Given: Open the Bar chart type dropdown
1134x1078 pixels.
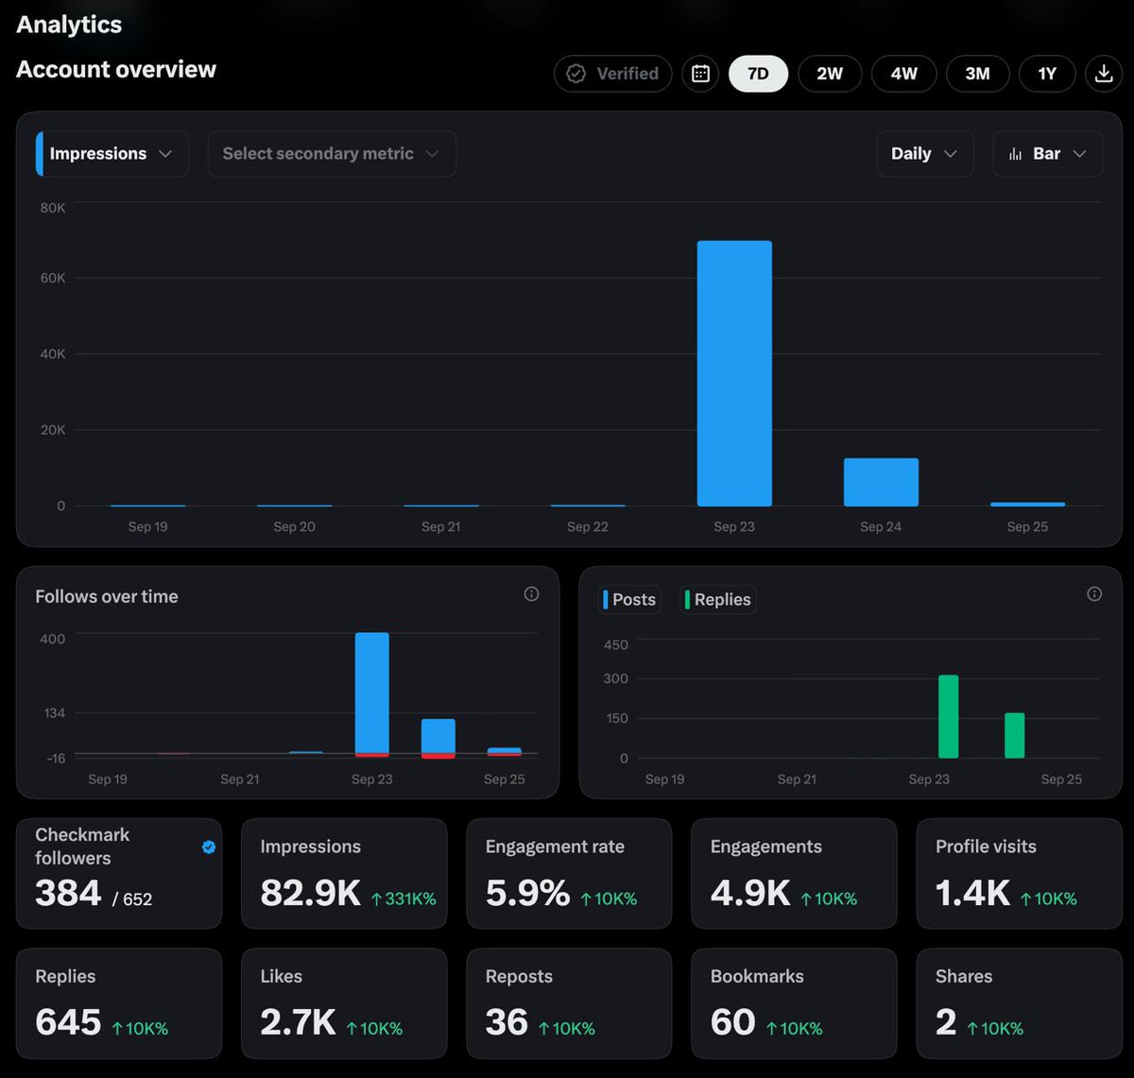Looking at the screenshot, I should (x=1048, y=154).
